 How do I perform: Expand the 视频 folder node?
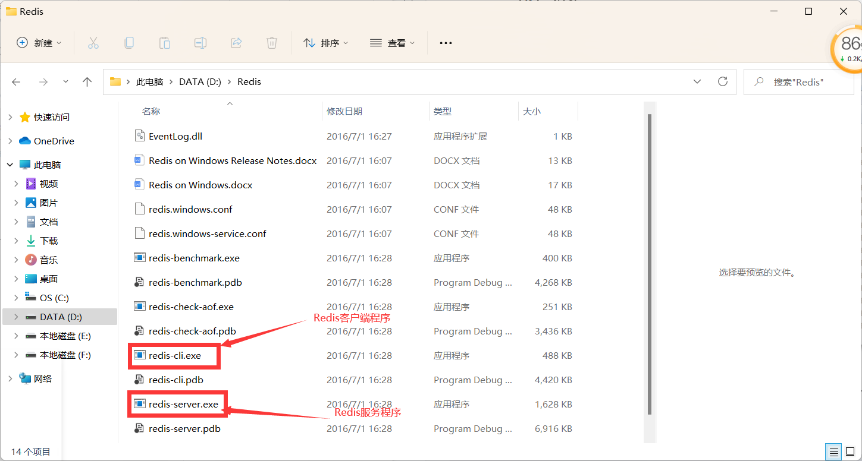pos(17,184)
